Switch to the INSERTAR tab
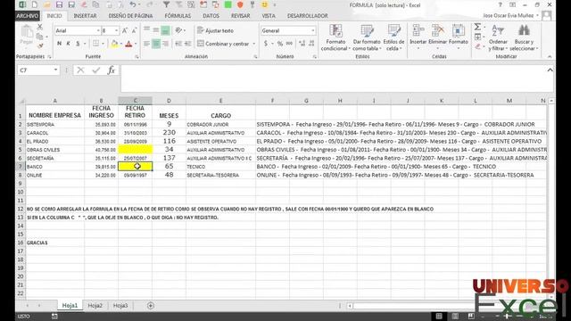The width and height of the screenshot is (571, 321). (x=85, y=16)
